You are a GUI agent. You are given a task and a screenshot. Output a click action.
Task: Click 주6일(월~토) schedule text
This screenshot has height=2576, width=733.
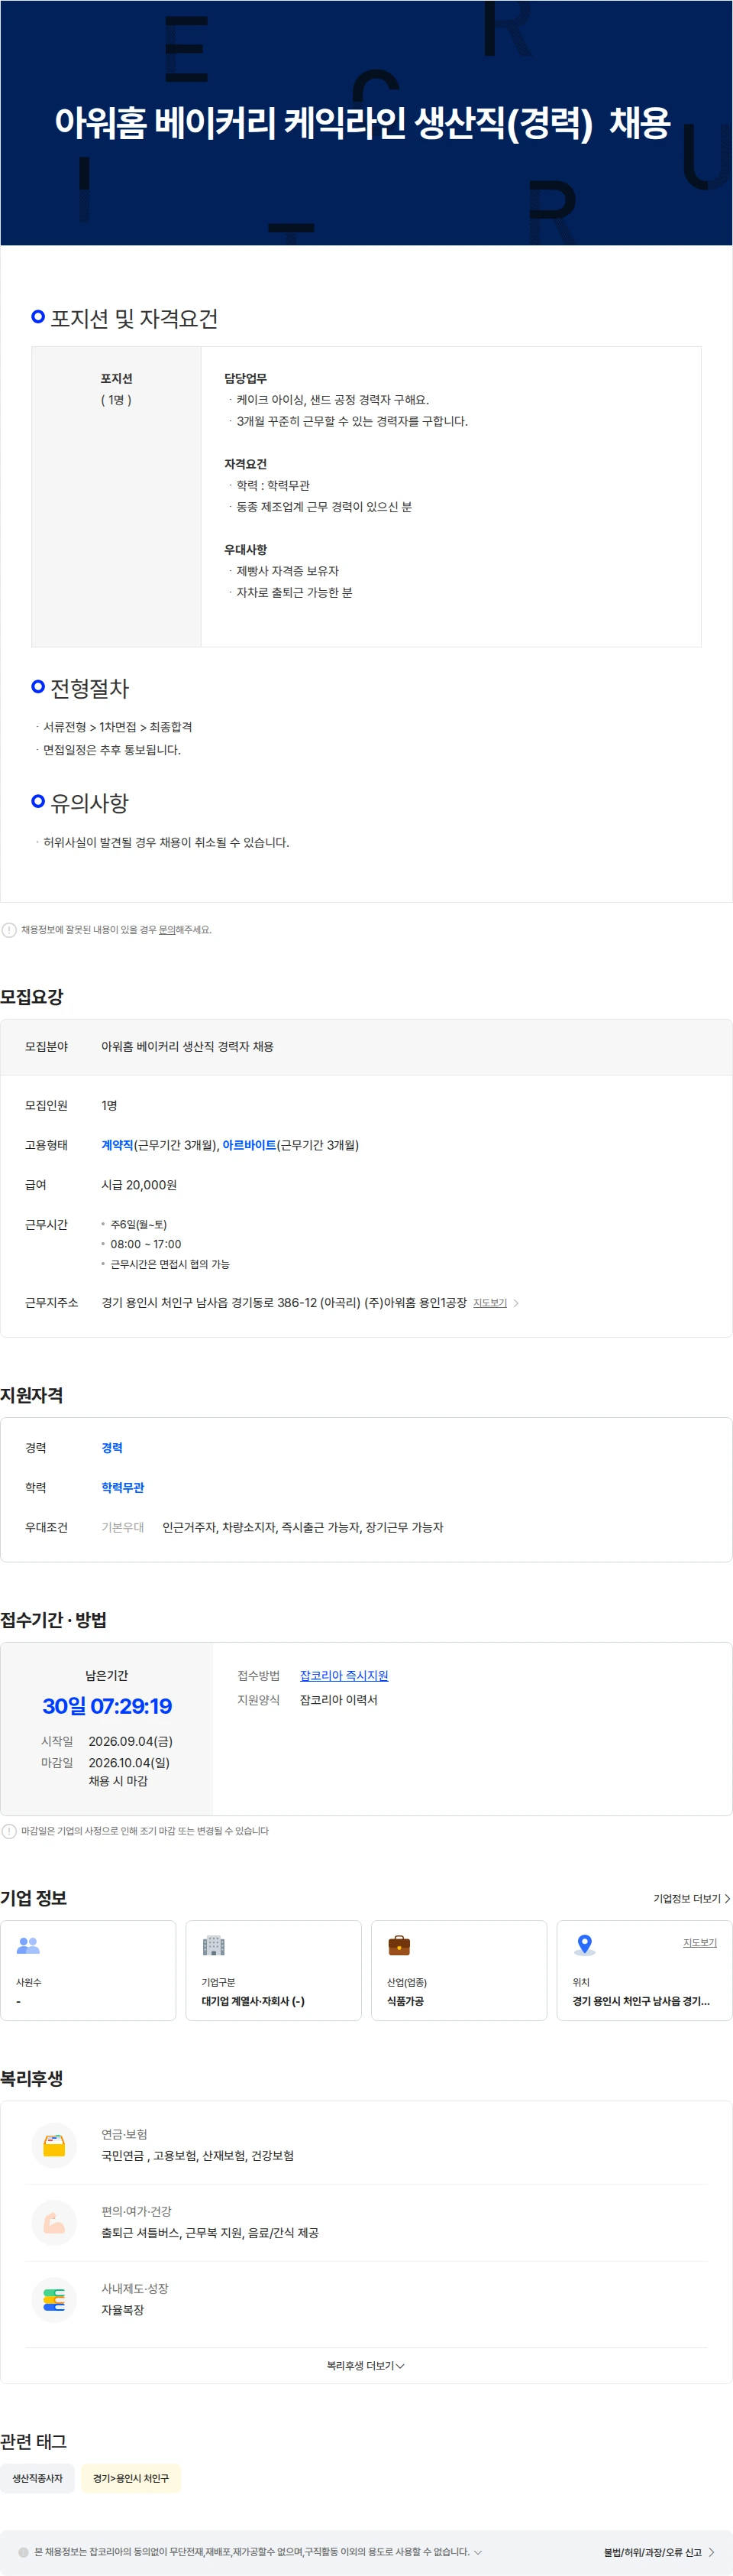point(139,1224)
